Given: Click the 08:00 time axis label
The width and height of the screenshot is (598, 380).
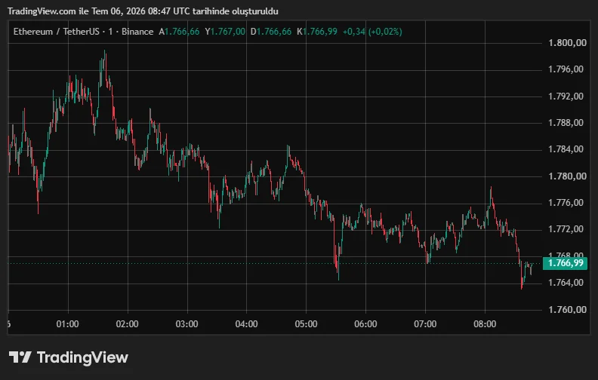Looking at the screenshot, I should (485, 324).
